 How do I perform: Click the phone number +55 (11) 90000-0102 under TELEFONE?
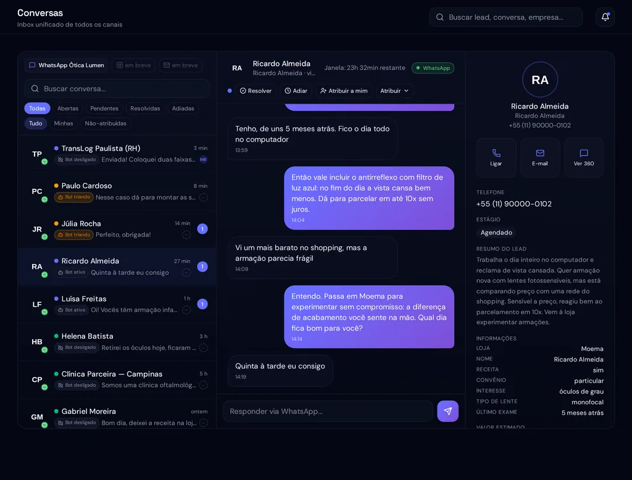coord(514,204)
